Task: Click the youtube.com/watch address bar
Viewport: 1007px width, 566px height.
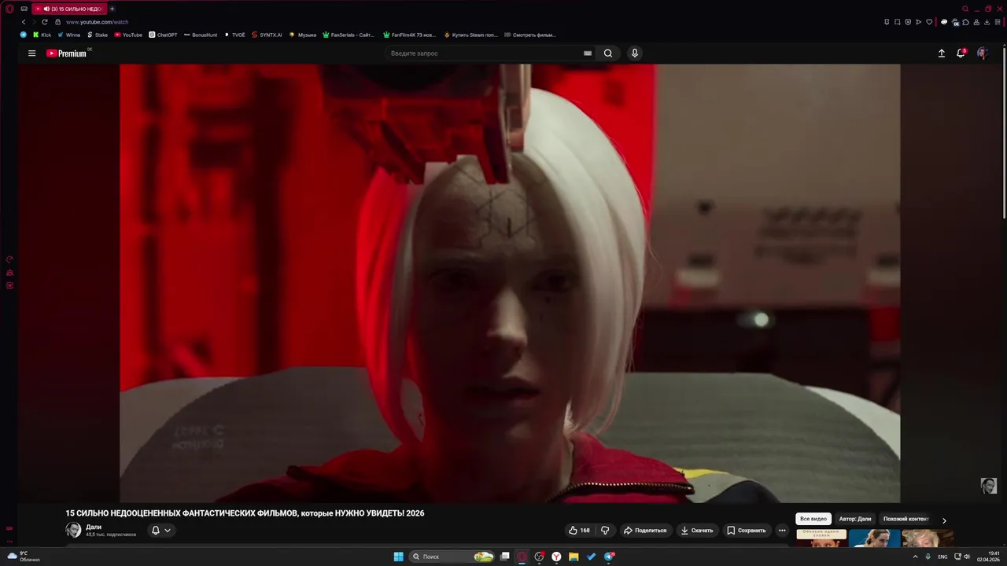Action: click(x=97, y=22)
